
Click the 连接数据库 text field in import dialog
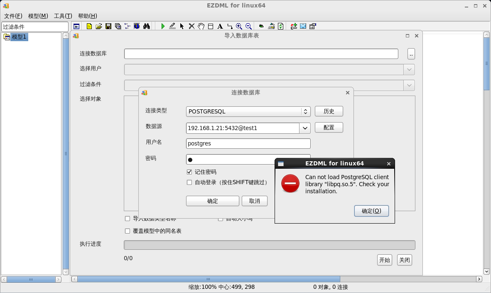pyautogui.click(x=261, y=54)
